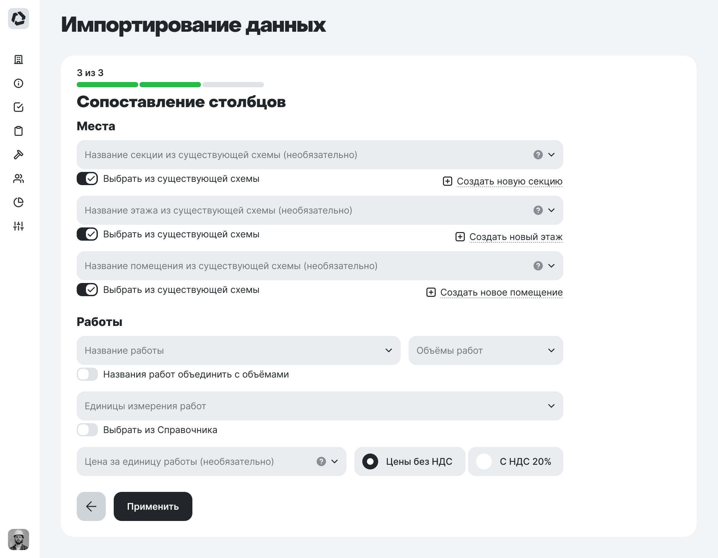Toggle 'Названия работ объединить с объёмами'
718x558 pixels.
(87, 375)
